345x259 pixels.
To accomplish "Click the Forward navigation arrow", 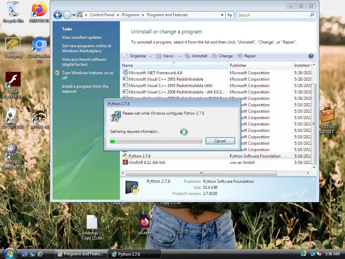I will tap(67, 15).
